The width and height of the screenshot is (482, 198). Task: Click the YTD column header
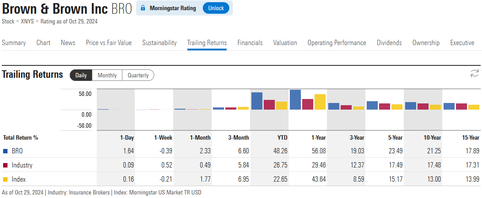(x=282, y=138)
